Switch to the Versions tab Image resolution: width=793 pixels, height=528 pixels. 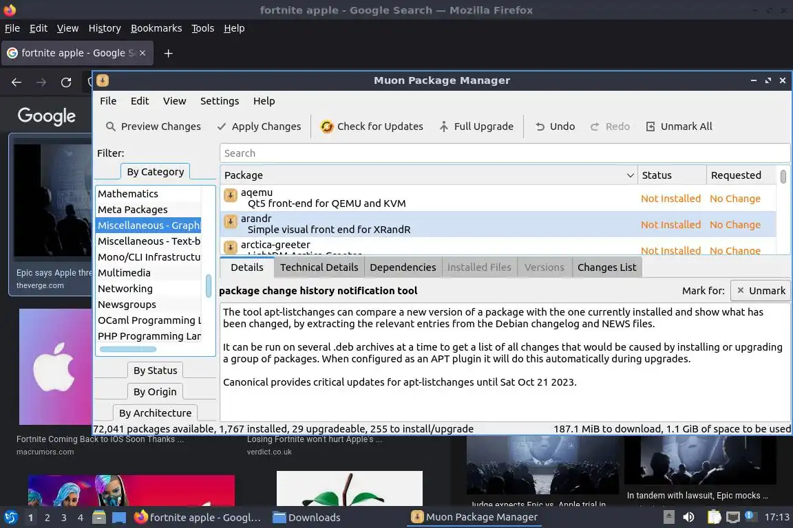pyautogui.click(x=544, y=267)
